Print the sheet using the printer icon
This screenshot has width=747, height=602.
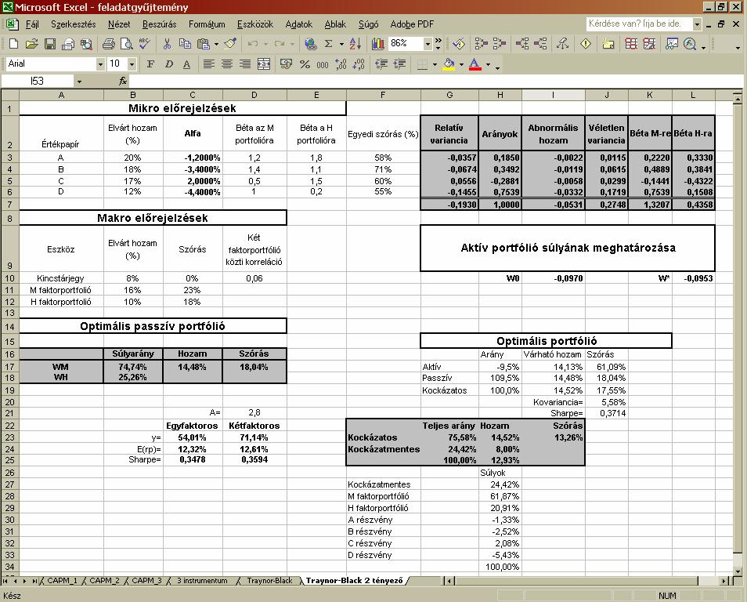click(109, 45)
